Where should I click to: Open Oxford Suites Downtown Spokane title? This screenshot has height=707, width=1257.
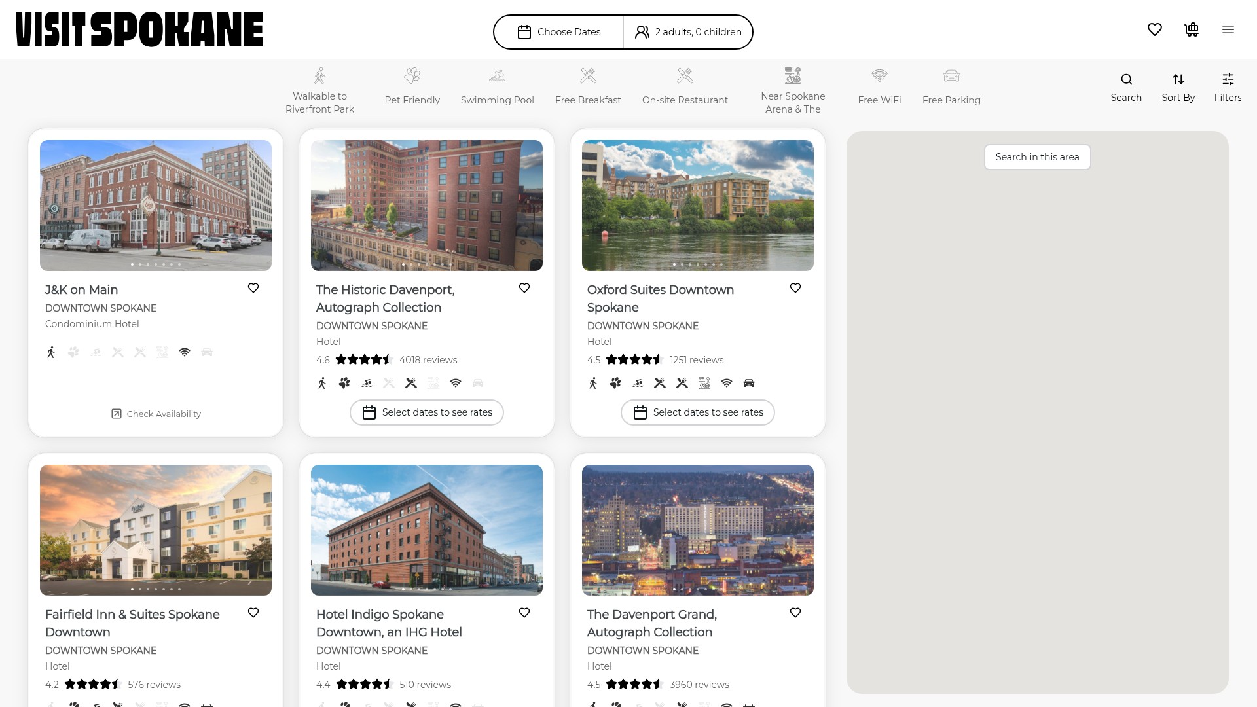coord(661,299)
